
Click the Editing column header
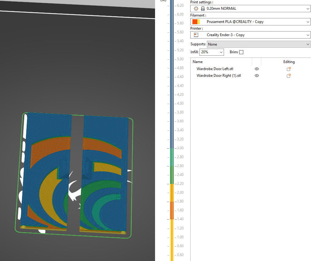click(x=289, y=62)
